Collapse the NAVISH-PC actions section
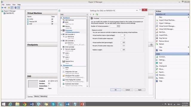The height and width of the screenshot is (107, 191). [x=188, y=14]
